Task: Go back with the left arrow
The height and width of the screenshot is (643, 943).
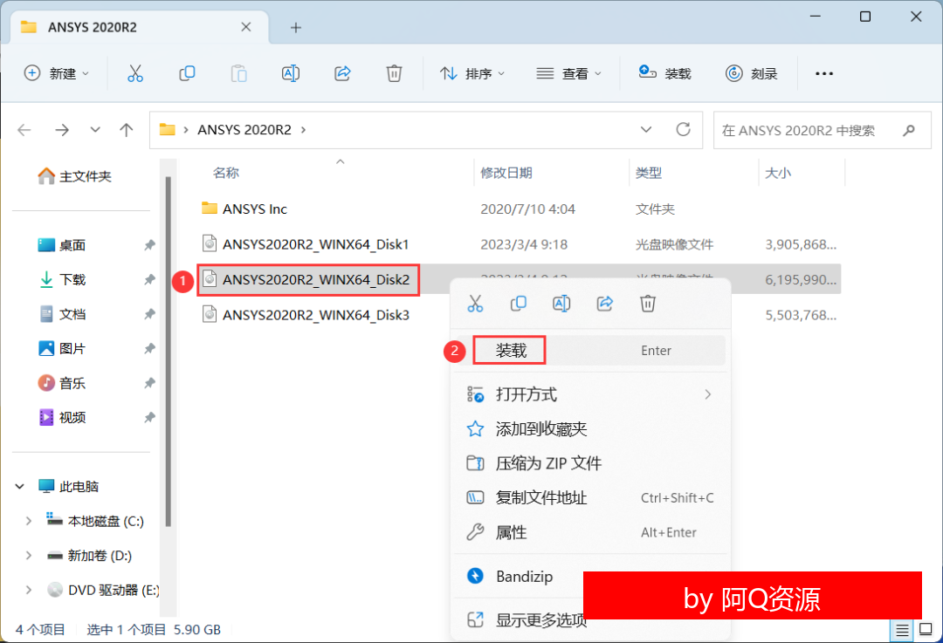Action: [x=24, y=130]
